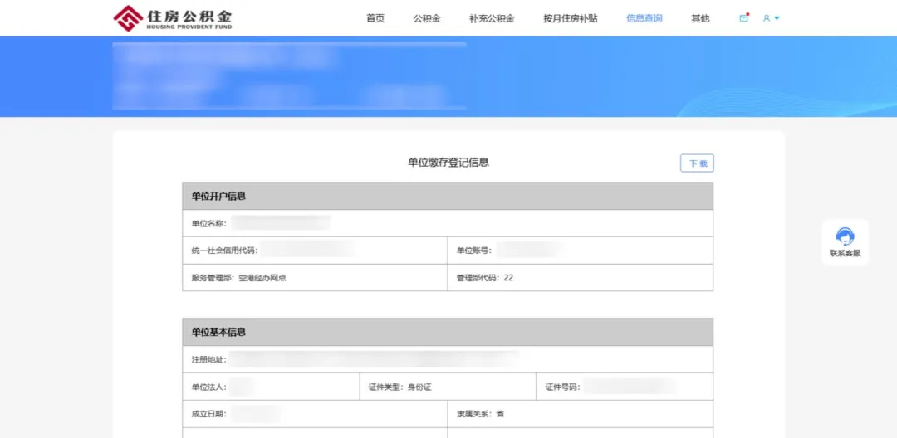Click the 证件类型: 身份证 cell
The width and height of the screenshot is (897, 438).
(448, 387)
